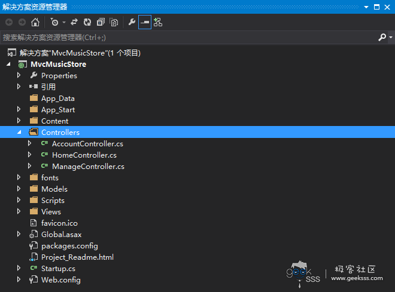The height and width of the screenshot is (292, 395).
Task: Expand the Scripts folder
Action: [19, 200]
